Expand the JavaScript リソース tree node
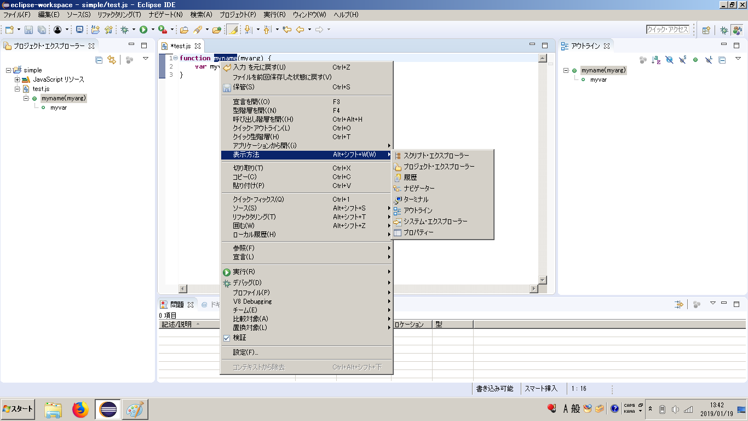This screenshot has width=748, height=421. (x=17, y=79)
